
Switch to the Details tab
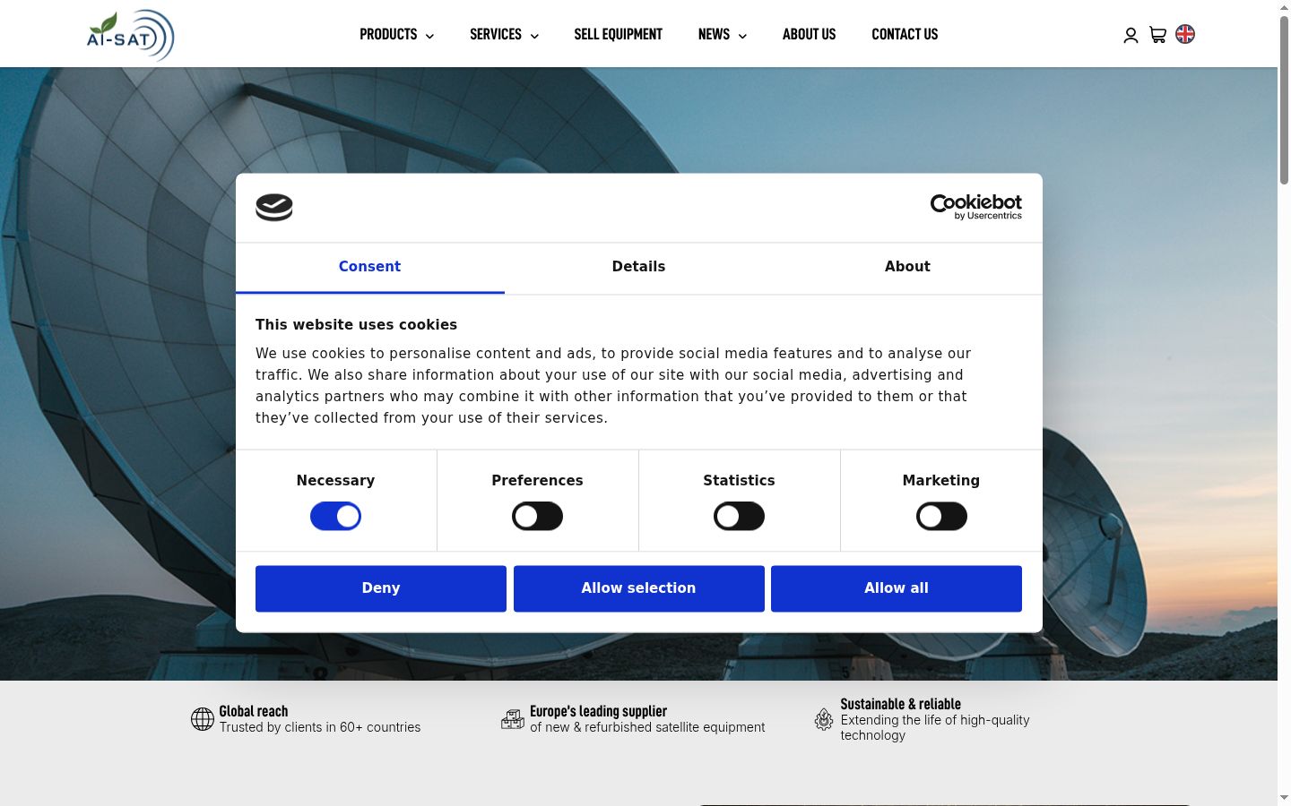pyautogui.click(x=638, y=267)
